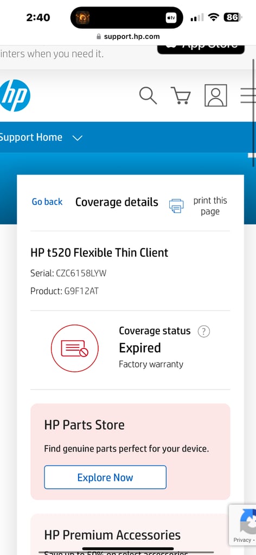Open the user account icon
This screenshot has height=555, width=256.
tap(216, 95)
